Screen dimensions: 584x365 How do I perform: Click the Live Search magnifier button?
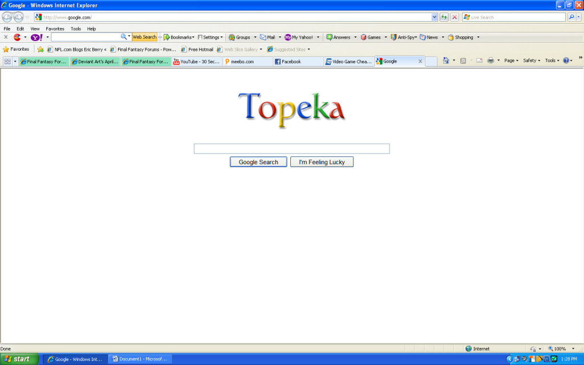571,17
